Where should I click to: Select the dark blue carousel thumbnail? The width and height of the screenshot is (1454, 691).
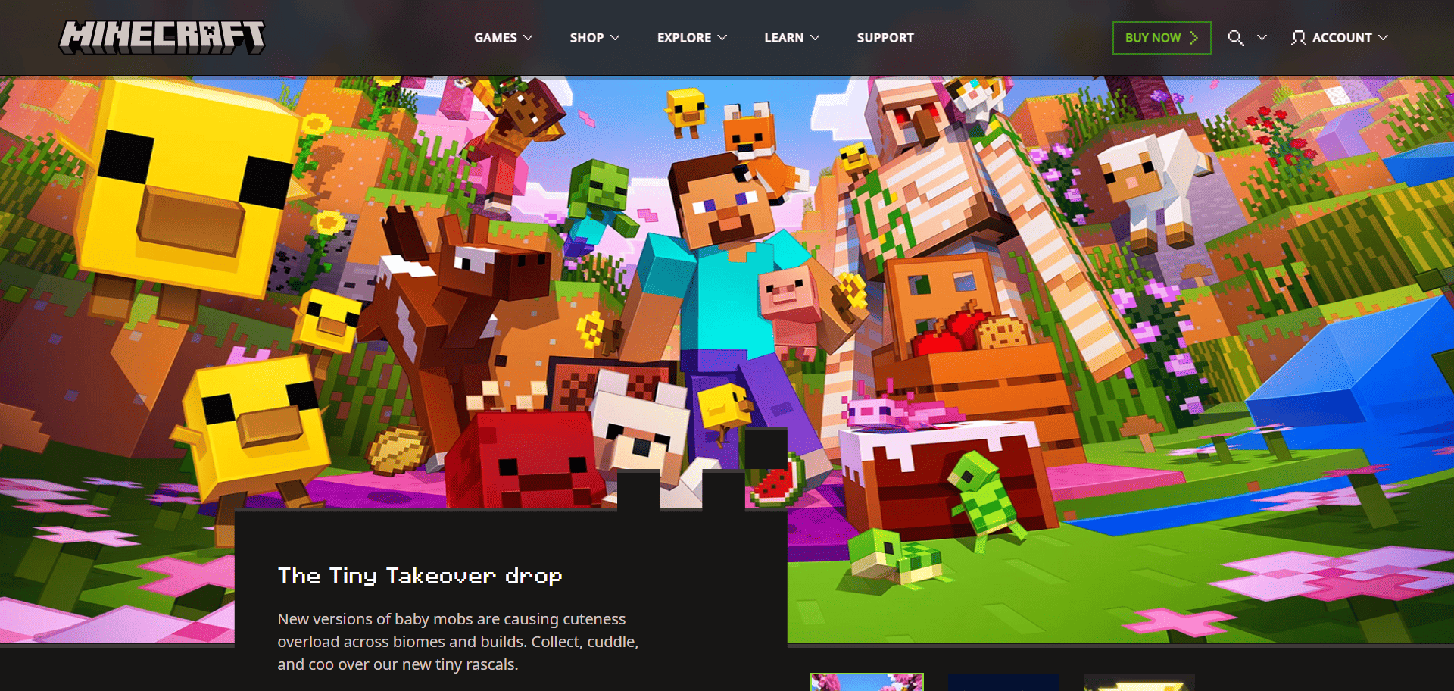point(1003,683)
